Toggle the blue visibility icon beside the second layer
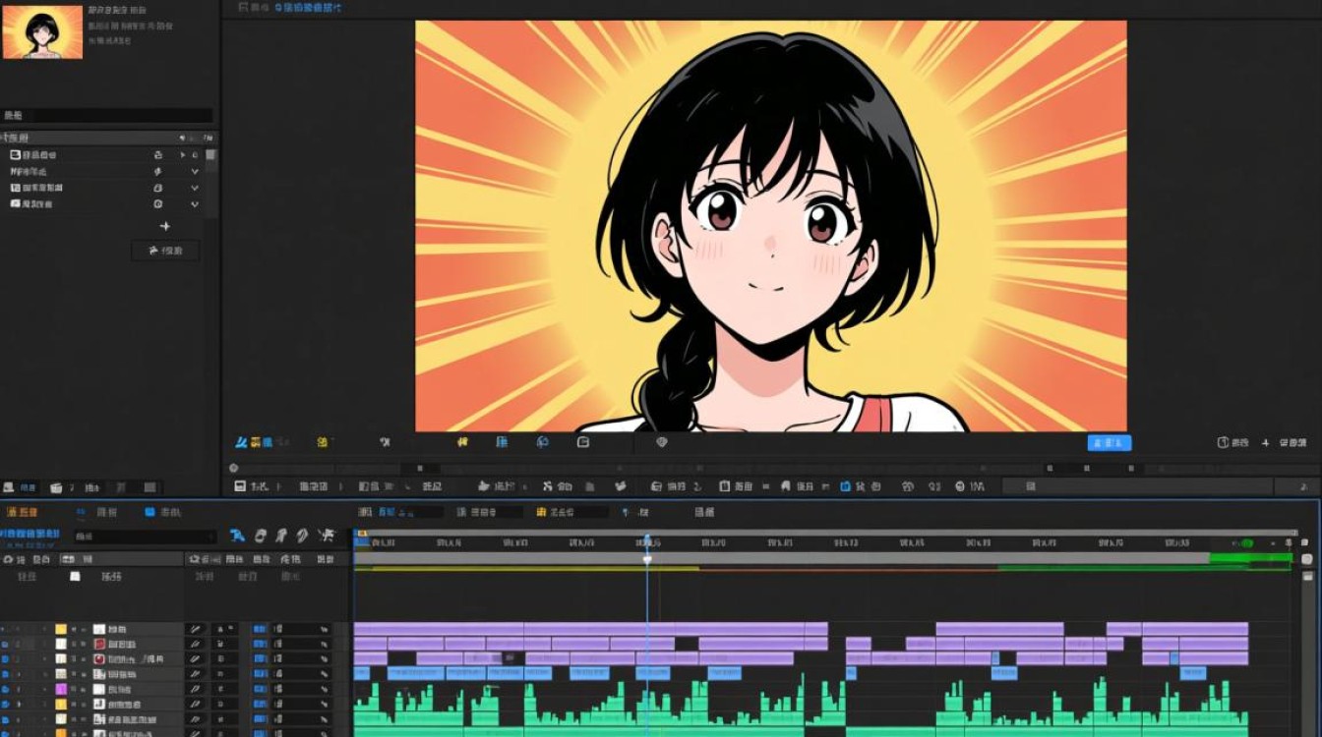Screen dimensions: 1322x737 pos(5,645)
